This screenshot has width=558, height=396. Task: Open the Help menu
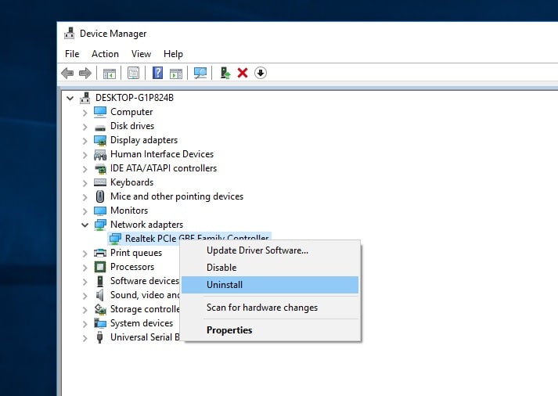173,54
